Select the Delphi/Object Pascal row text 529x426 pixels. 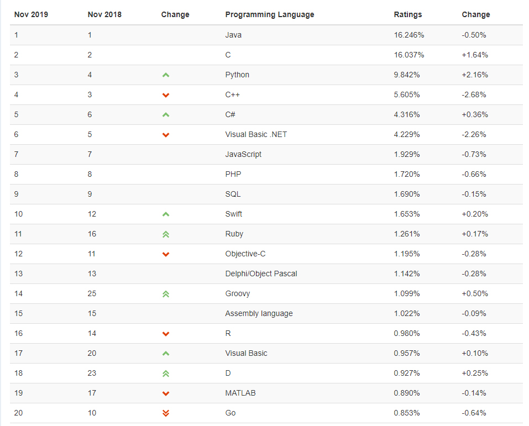click(x=261, y=274)
